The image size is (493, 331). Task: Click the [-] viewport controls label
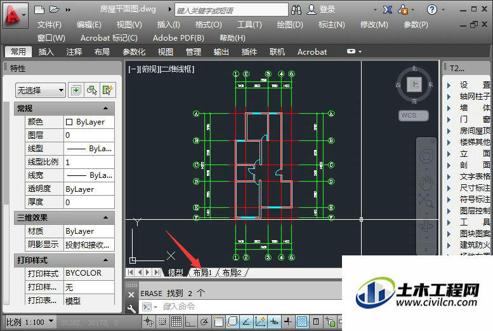click(x=132, y=69)
